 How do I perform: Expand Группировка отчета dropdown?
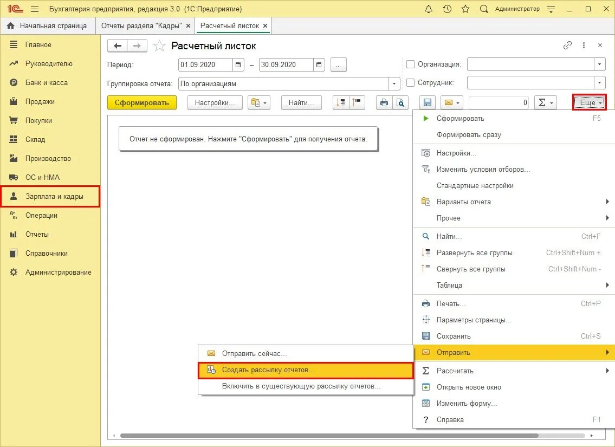point(394,83)
